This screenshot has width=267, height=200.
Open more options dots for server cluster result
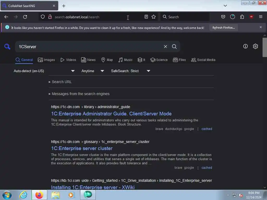[x=198, y=168]
